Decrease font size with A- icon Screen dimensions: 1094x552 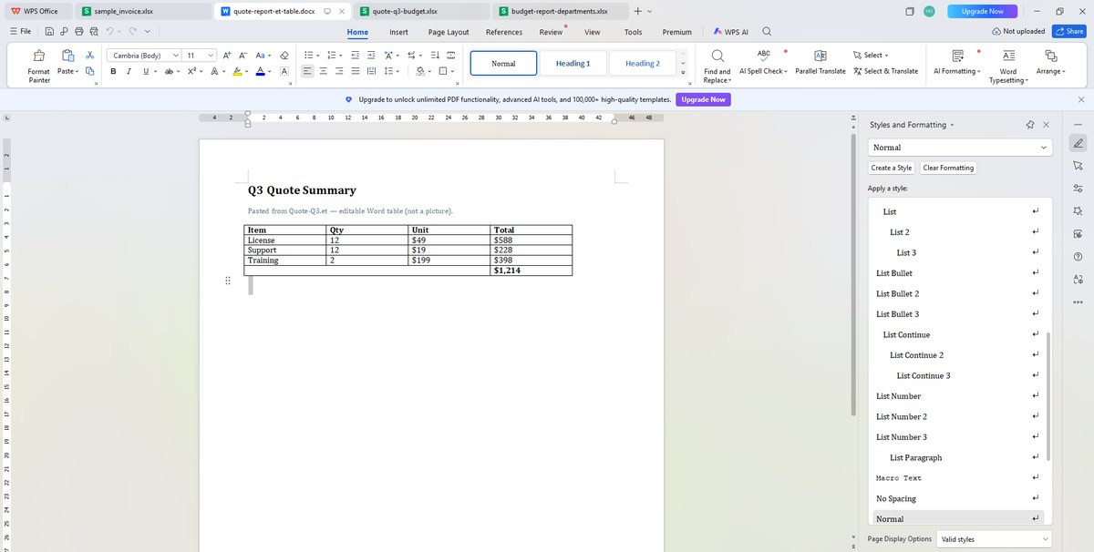243,55
